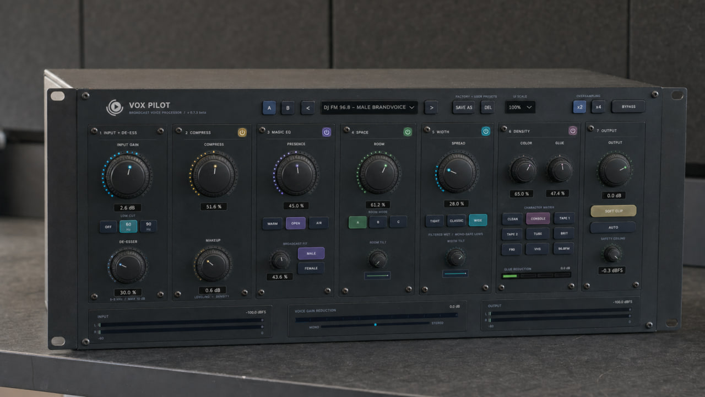This screenshot has width=705, height=397.
Task: Set Low Cut to 60 Hz
Action: [x=128, y=227]
